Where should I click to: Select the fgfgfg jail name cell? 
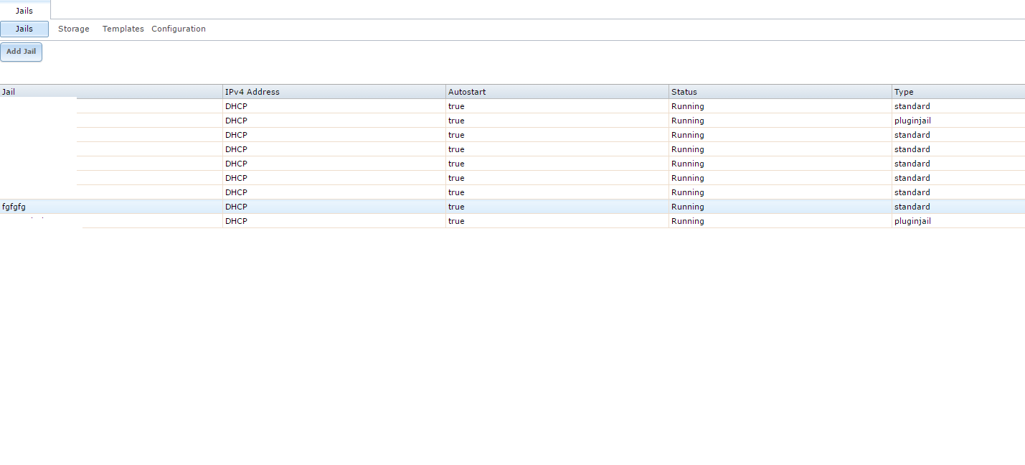[111, 207]
